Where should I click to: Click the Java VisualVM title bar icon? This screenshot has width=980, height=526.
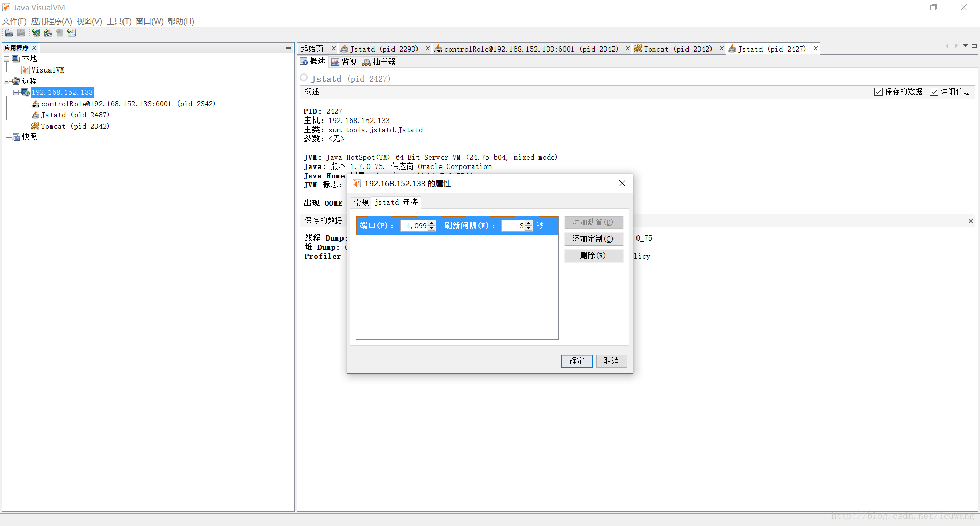click(x=6, y=7)
